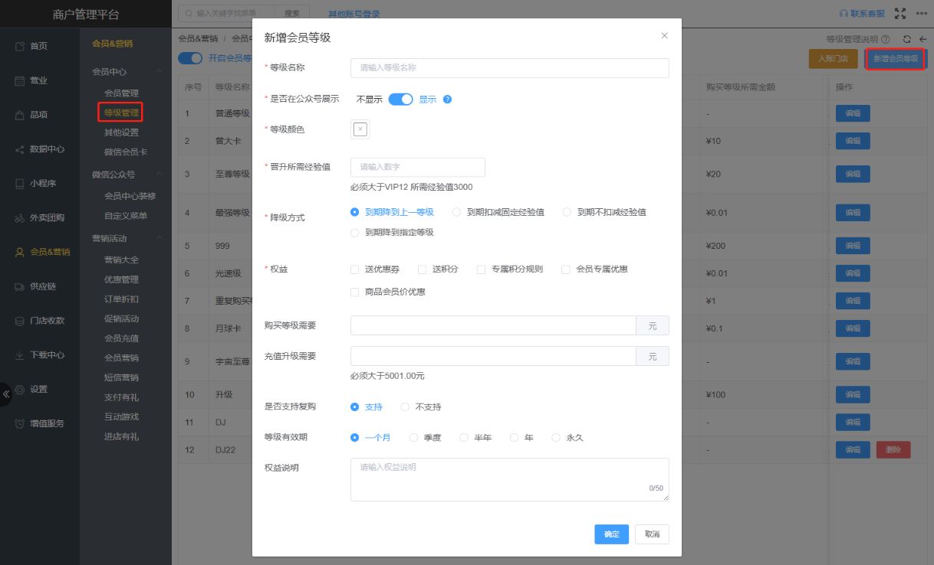This screenshot has height=565, width=934.
Task: Open 其他设置 submenu item
Action: tap(121, 132)
